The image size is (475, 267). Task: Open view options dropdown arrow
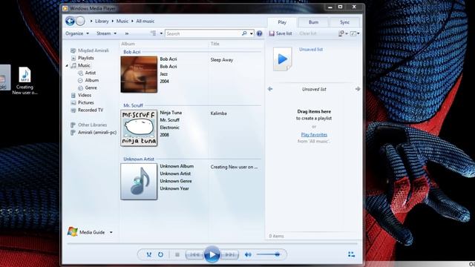161,33
